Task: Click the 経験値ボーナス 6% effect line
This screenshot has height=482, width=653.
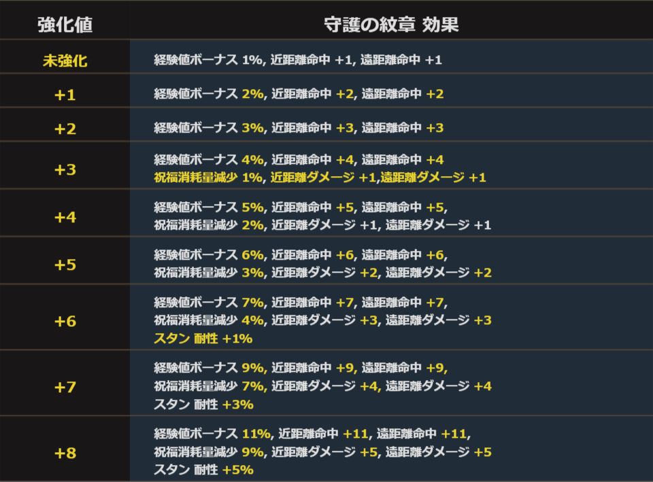Action: (x=301, y=254)
